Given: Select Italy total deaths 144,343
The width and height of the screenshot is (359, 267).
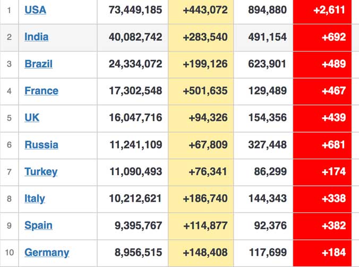Looking at the screenshot, I should pyautogui.click(x=268, y=199).
